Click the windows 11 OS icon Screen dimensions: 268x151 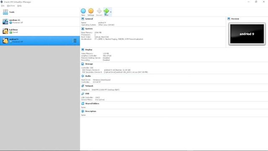[x=5, y=21]
